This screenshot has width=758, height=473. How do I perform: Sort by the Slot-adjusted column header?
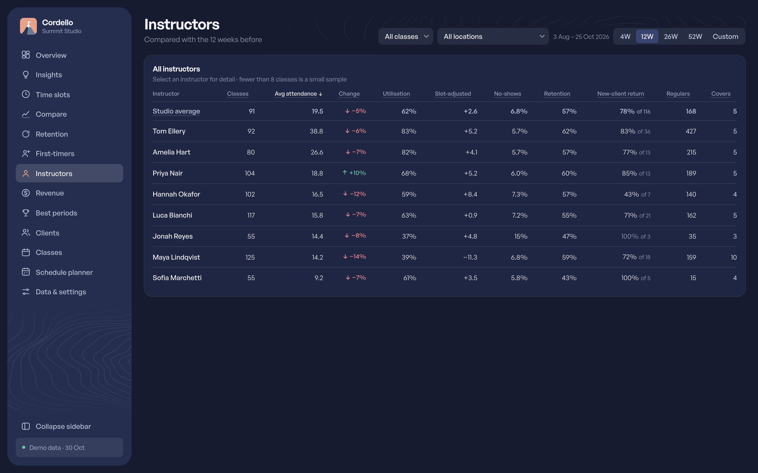coord(453,94)
